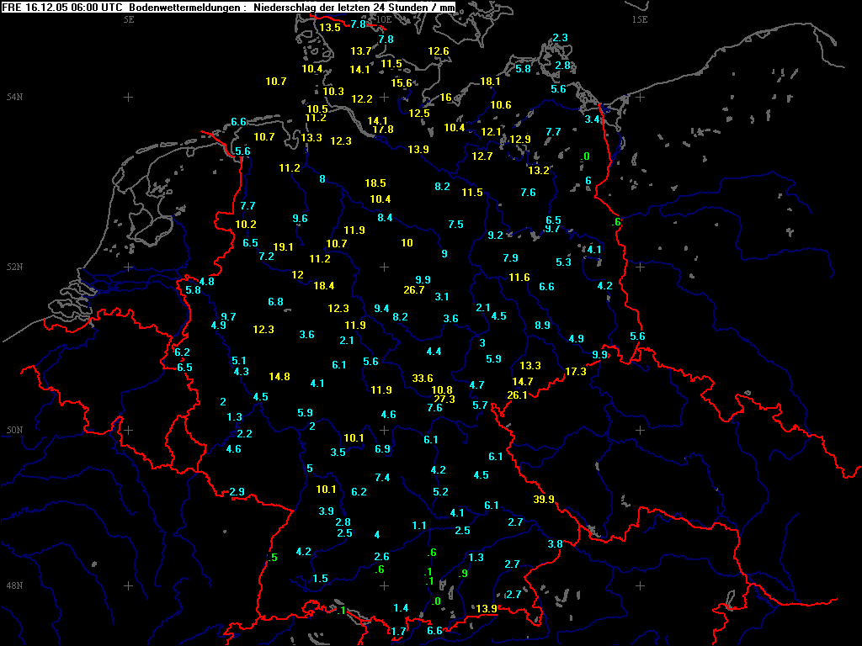Select the 14.7 station value
This screenshot has height=646, width=862.
[522, 381]
